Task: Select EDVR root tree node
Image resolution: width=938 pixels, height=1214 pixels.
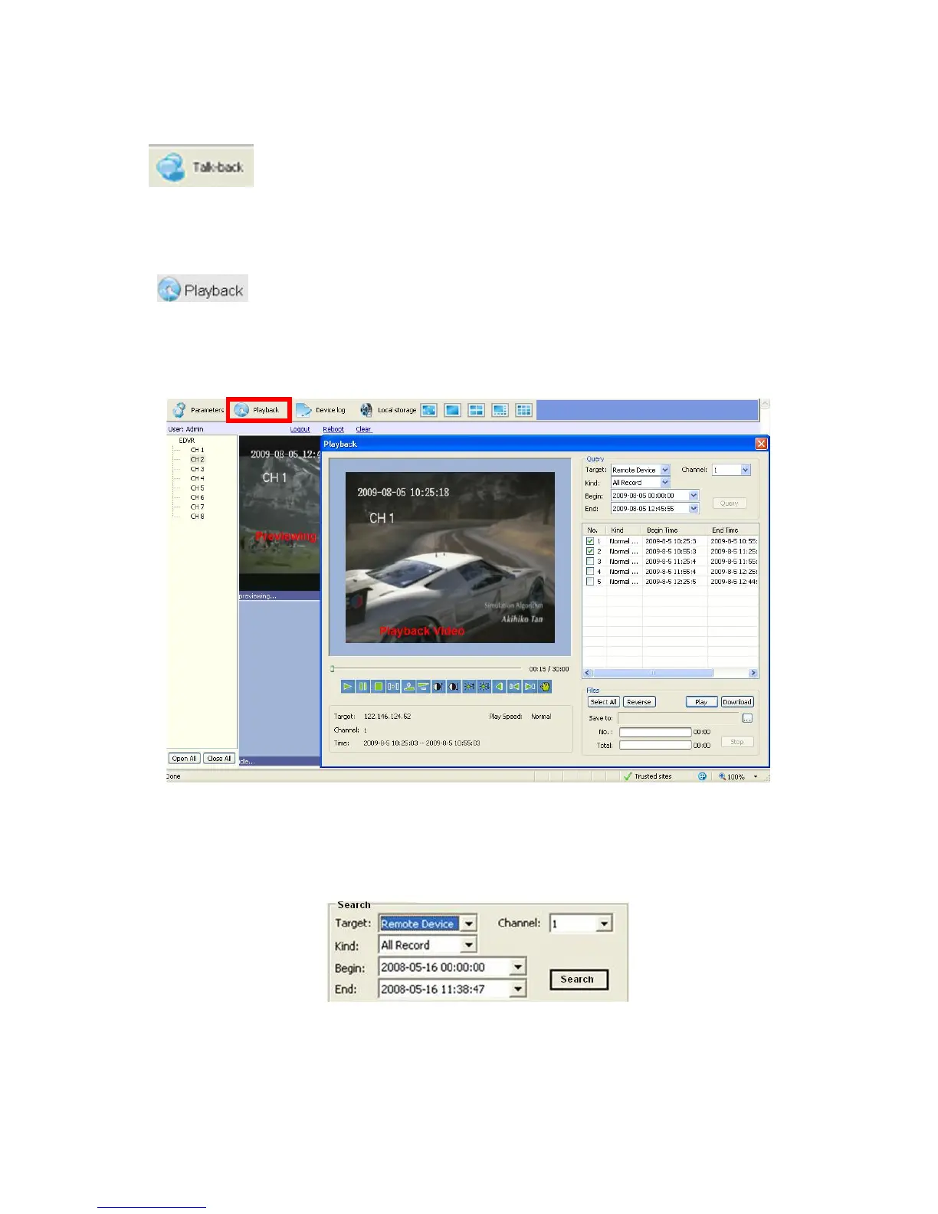Action: click(x=186, y=441)
